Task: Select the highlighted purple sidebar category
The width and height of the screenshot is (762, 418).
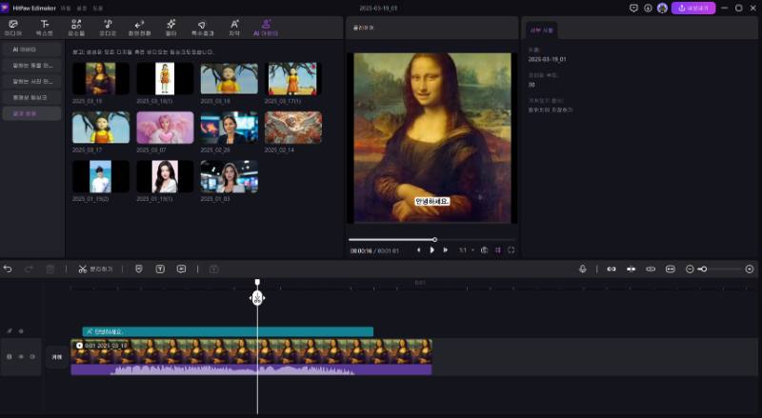Action: (x=31, y=113)
